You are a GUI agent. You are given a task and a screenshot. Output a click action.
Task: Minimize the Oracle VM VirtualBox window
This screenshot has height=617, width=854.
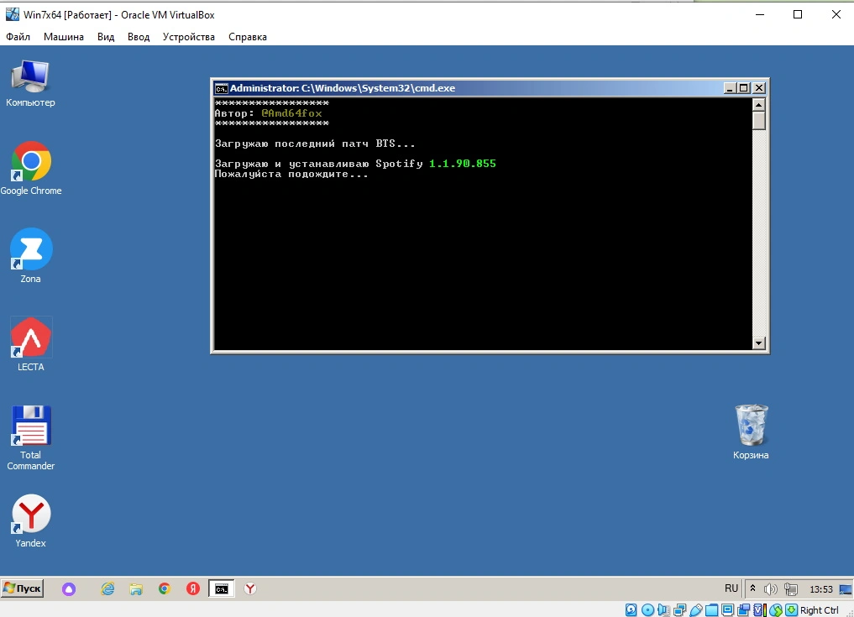(x=760, y=15)
